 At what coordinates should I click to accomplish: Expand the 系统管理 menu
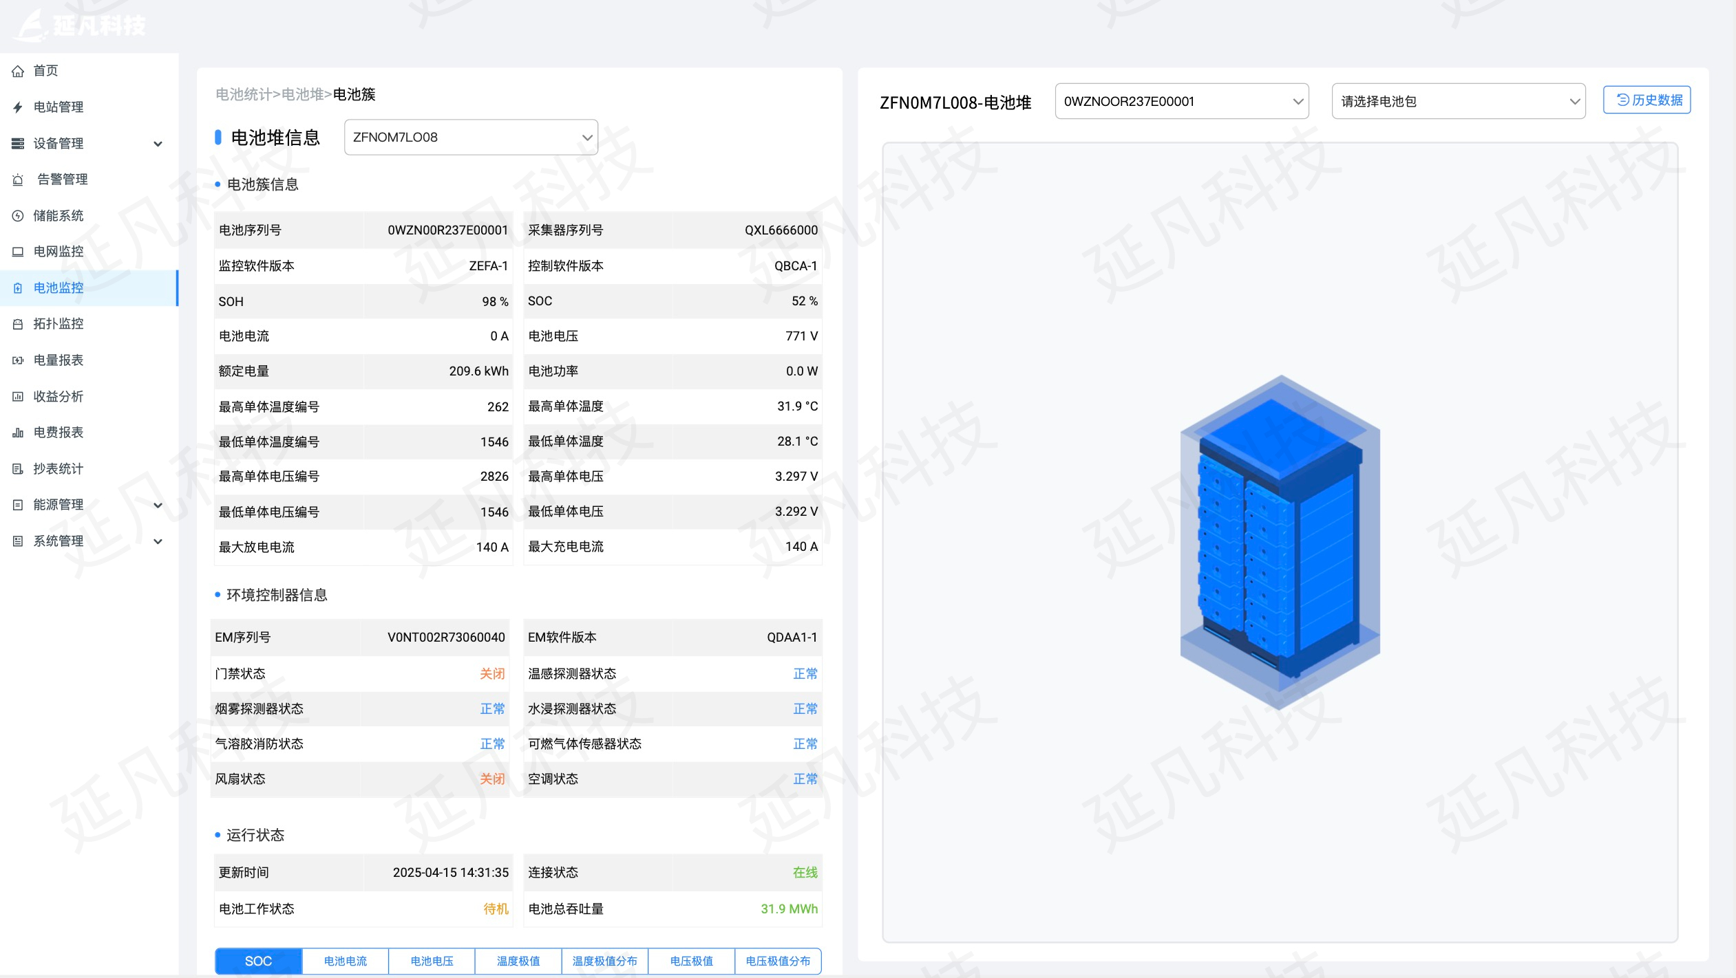pyautogui.click(x=61, y=541)
